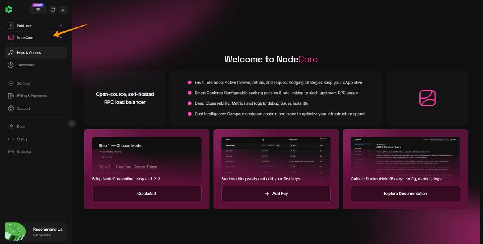Open the user profile icon
The height and width of the screenshot is (244, 483).
pyautogui.click(x=63, y=10)
